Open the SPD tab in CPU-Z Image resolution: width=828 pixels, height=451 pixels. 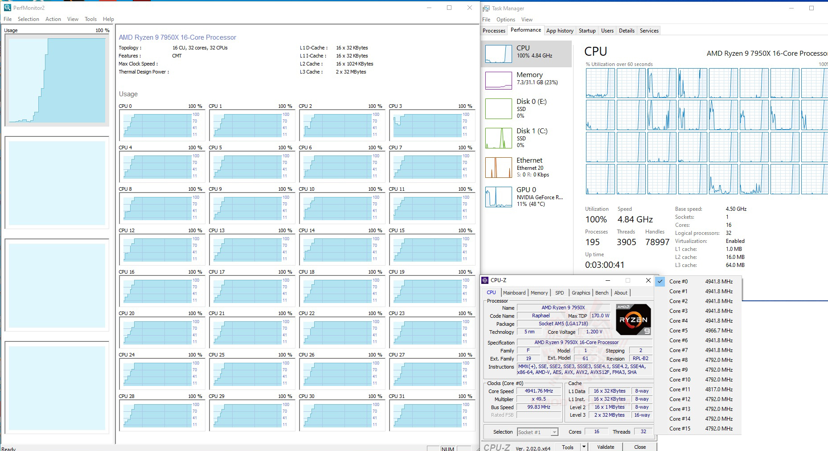tap(559, 293)
